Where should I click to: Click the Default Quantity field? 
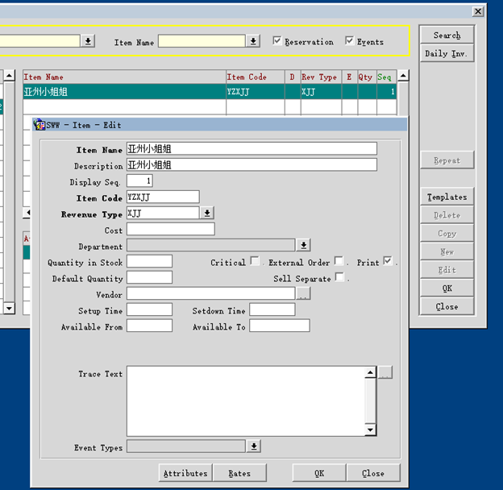point(149,277)
